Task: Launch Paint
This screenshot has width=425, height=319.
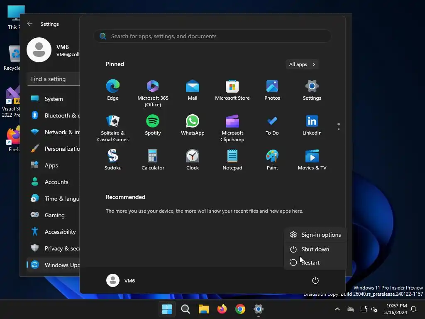Action: coord(272,160)
